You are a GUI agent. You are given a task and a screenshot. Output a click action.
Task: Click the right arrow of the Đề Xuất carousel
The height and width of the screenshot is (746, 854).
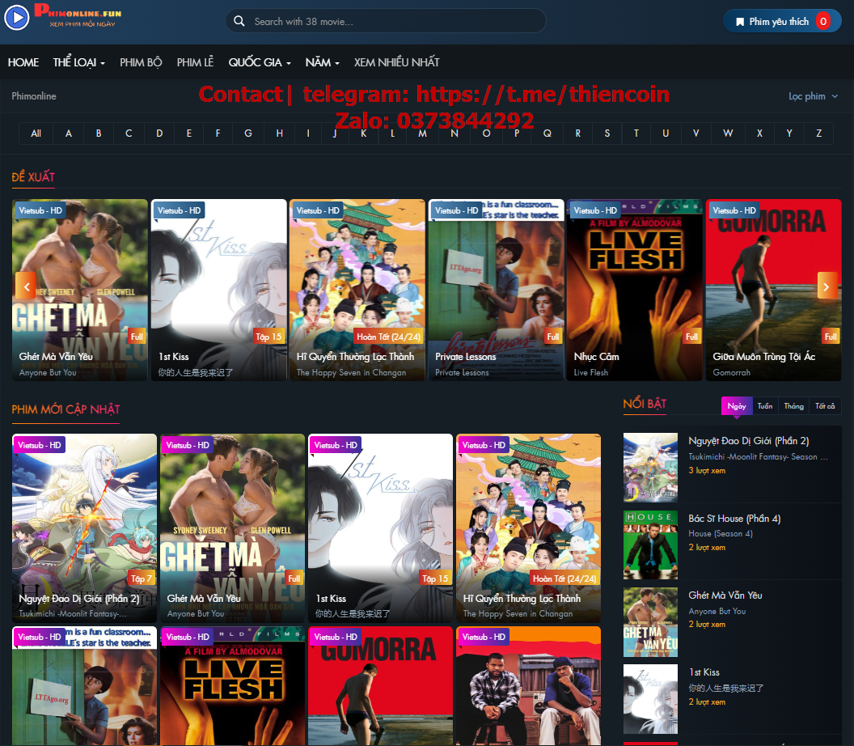pos(827,286)
